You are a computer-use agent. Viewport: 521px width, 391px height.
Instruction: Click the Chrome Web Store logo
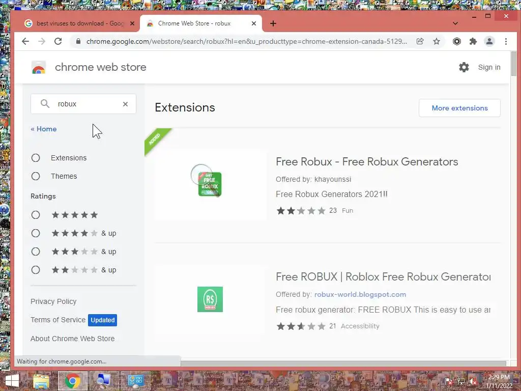tap(39, 67)
